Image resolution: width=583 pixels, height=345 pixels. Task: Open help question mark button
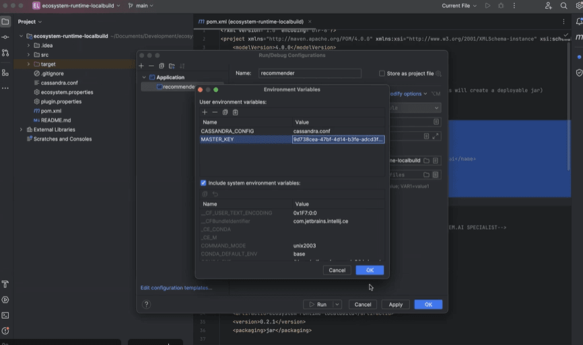point(146,304)
